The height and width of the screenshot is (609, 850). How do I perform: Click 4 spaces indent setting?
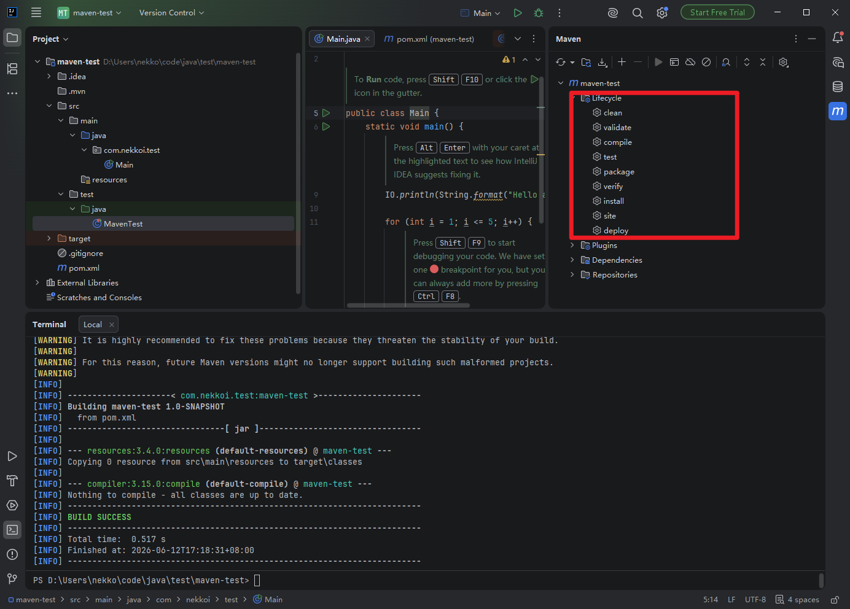pos(797,600)
